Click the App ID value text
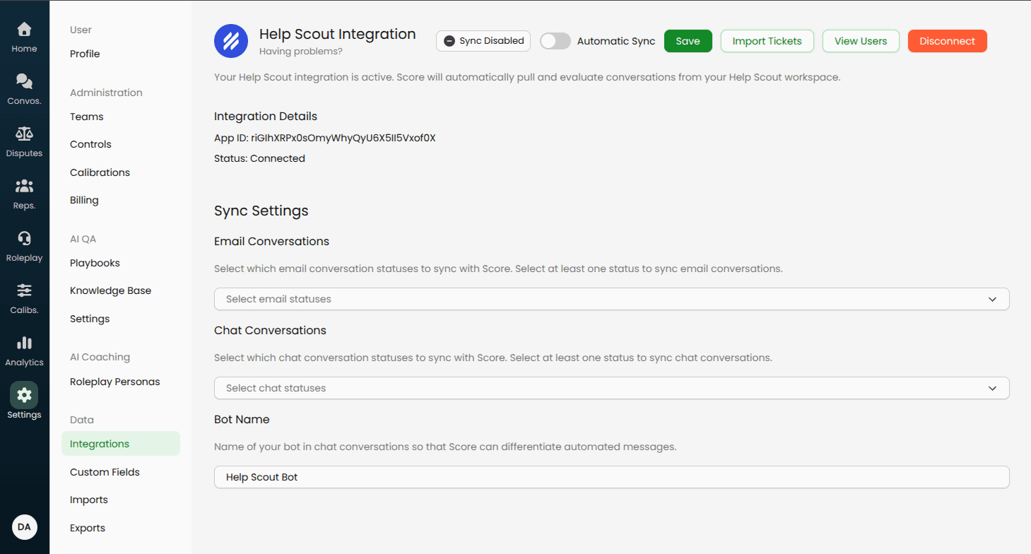The height and width of the screenshot is (554, 1031). click(343, 138)
